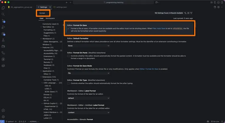225x123 pixels.
Task: Click the python branch status item
Action: (x=10, y=121)
